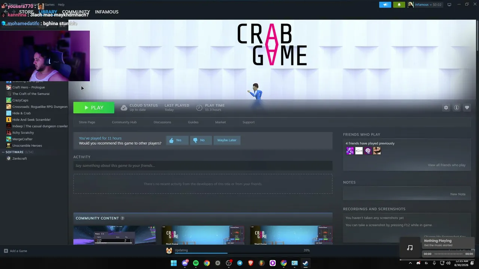The height and width of the screenshot is (269, 479).
Task: Click the Add a Game plus icon
Action: (x=6, y=251)
